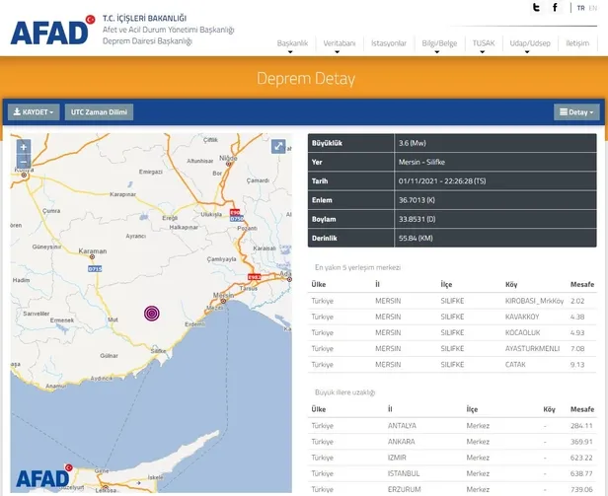Screen dimensions: 608x496
Task: Click KAVAKKOY village cell
Action: coord(522,317)
